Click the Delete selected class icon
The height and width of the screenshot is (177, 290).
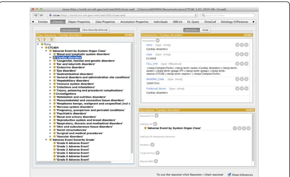click(52, 40)
